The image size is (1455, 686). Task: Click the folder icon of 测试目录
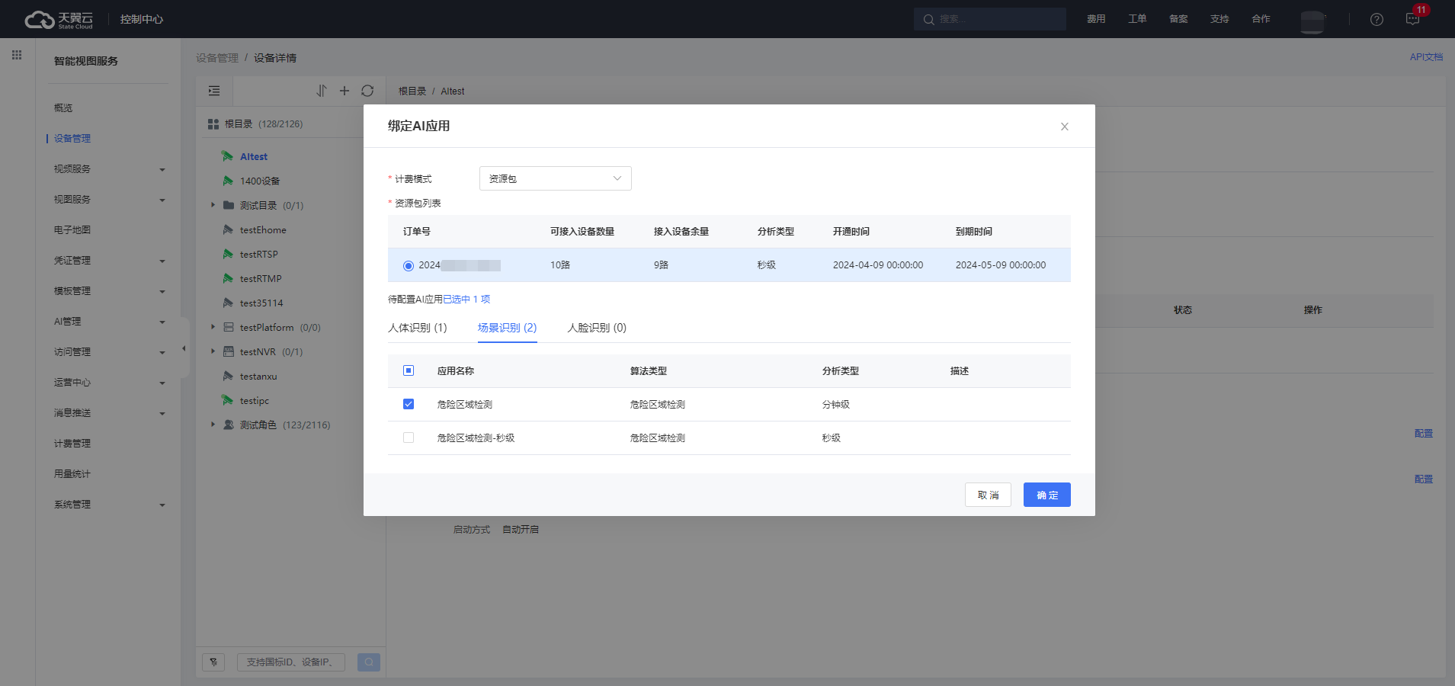(228, 205)
